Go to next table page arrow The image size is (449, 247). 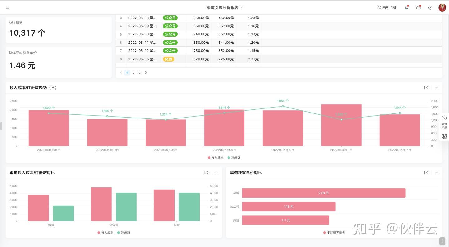[x=146, y=73]
